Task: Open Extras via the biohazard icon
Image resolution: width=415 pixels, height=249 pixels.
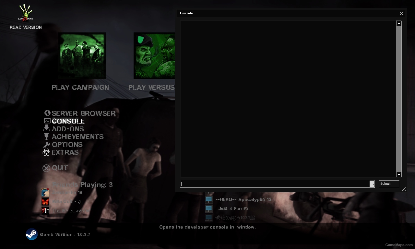Action: coord(46,152)
